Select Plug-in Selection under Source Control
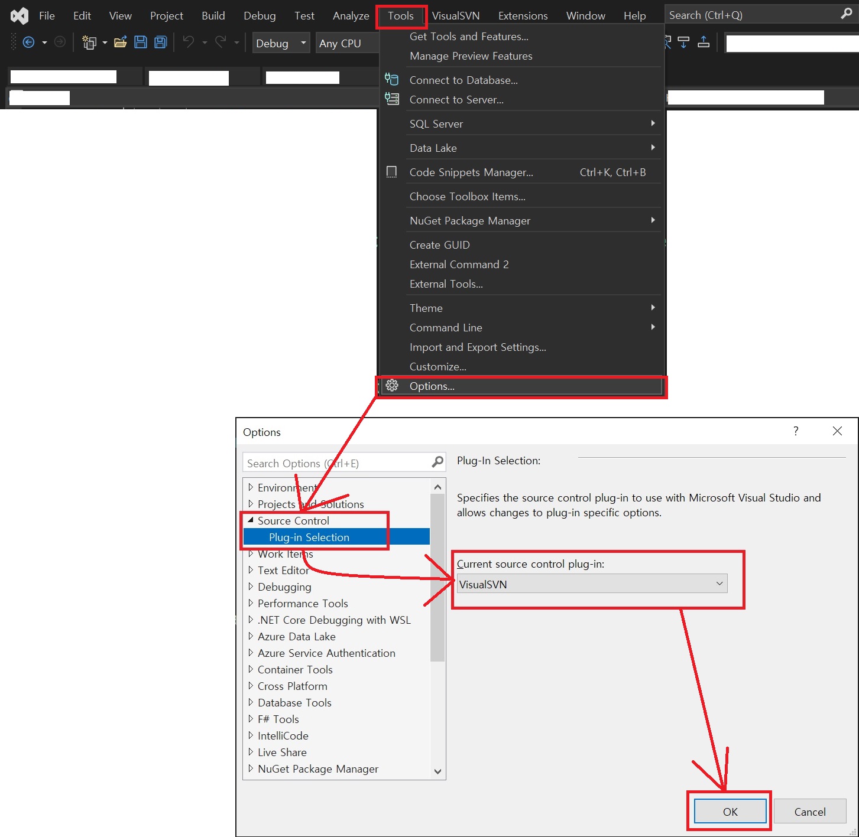Image resolution: width=859 pixels, height=837 pixels. pos(308,537)
